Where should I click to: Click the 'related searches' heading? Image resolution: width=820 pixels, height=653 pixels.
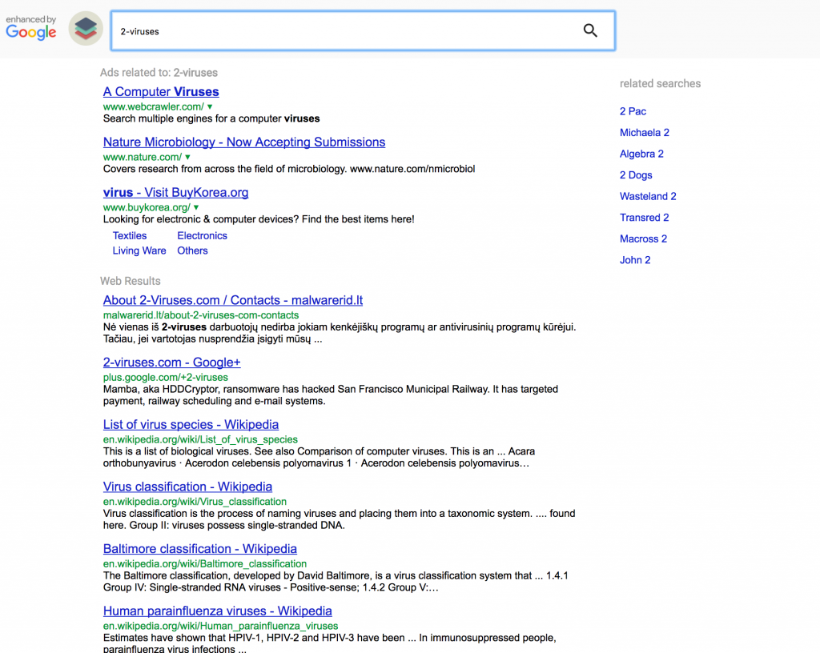(x=660, y=83)
